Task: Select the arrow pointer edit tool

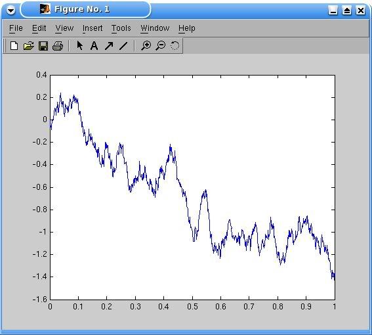Action: point(80,45)
